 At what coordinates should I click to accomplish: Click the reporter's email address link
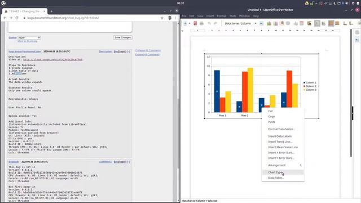click(x=25, y=51)
